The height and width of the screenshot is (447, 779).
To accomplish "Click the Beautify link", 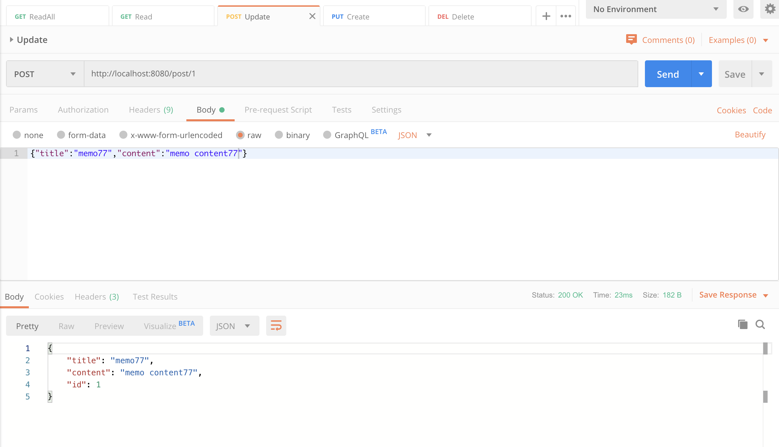I will tap(750, 135).
